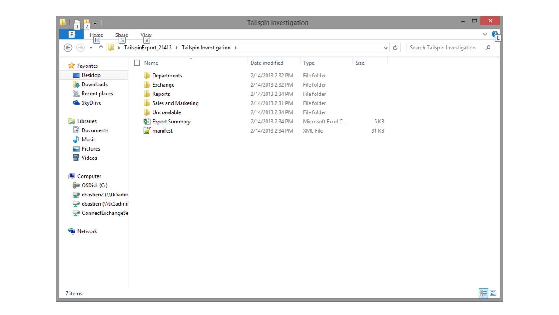Expand the breadcrumb arrow after TailspinExport_21413
Image resolution: width=559 pixels, height=315 pixels.
[177, 48]
